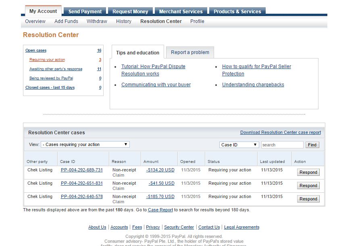
Task: View Being reviewed by PayPal cases
Action: tap(51, 78)
